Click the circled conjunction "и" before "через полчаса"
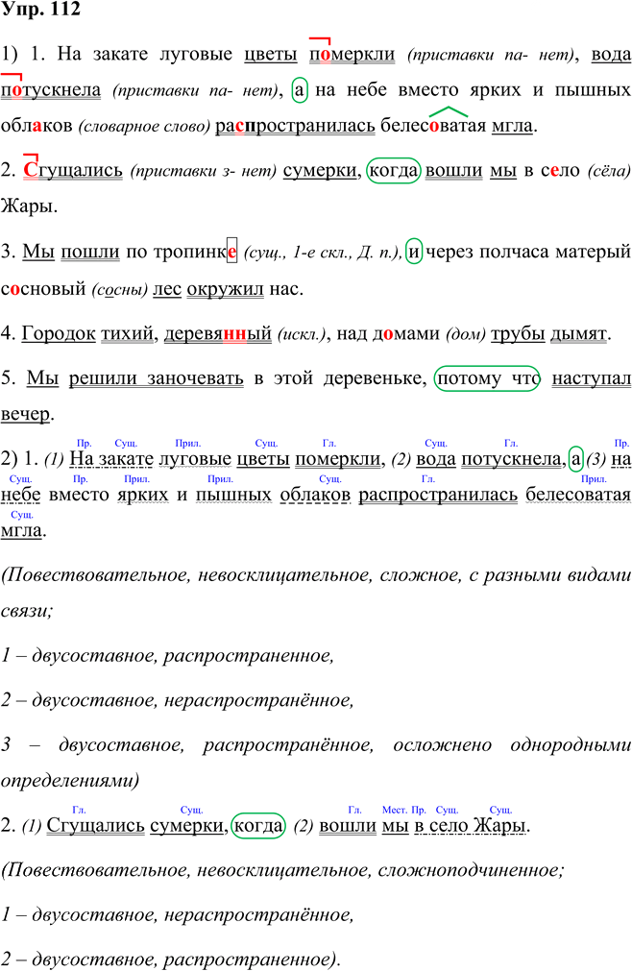The height and width of the screenshot is (971, 632). (x=414, y=252)
